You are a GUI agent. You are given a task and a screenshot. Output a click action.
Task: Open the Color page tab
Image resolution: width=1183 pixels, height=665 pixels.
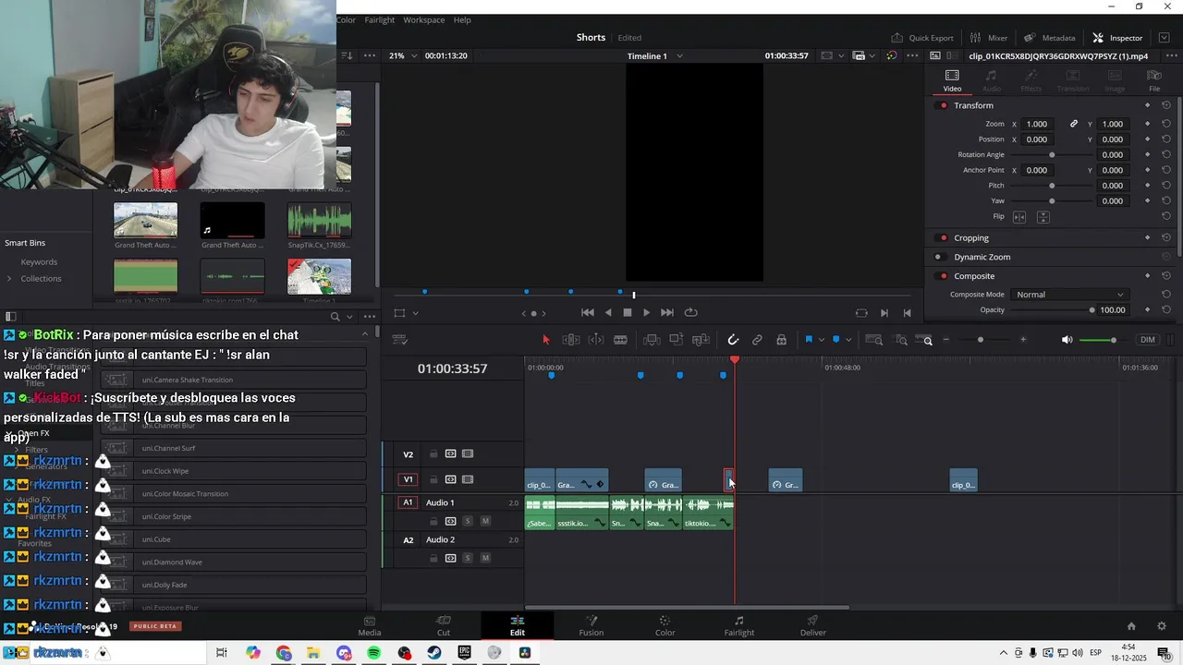(665, 625)
